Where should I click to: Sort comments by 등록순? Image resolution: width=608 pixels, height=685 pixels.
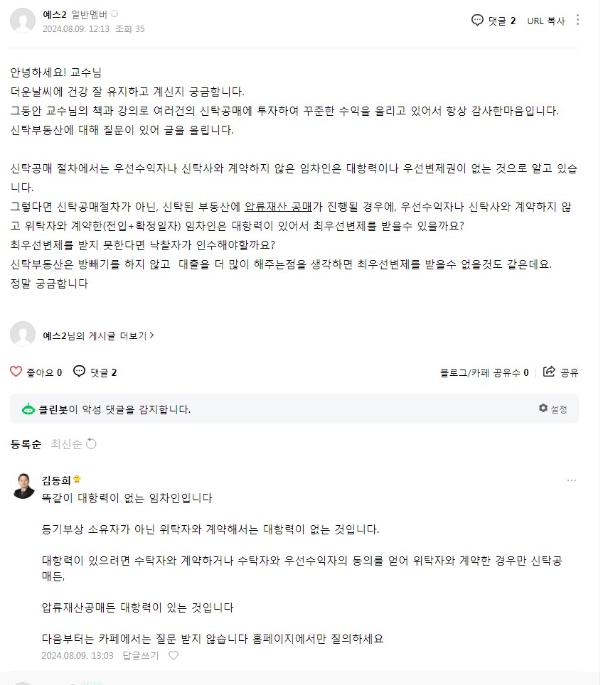tap(26, 444)
